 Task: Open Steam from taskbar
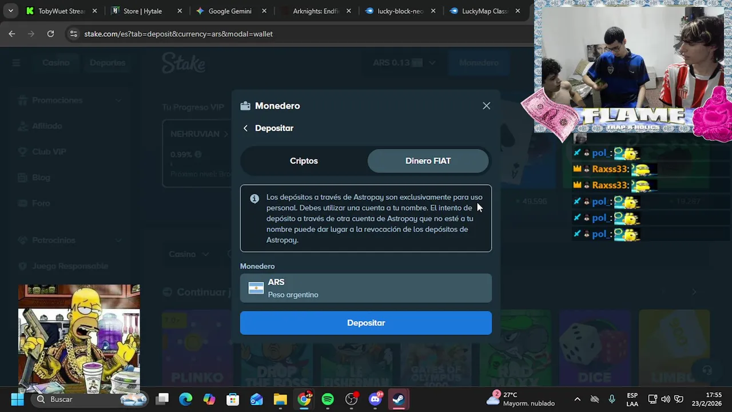click(x=399, y=399)
